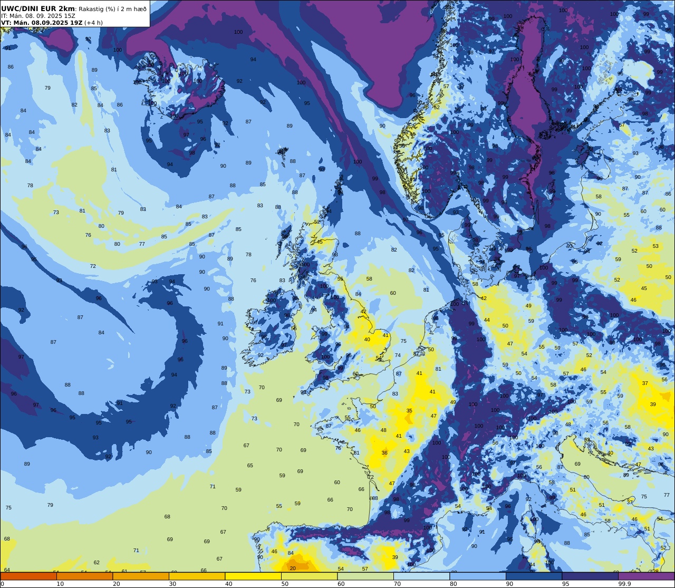Click the 'Rakastig (%) í 2 m hæð' label
This screenshot has width=675, height=588.
[112, 9]
